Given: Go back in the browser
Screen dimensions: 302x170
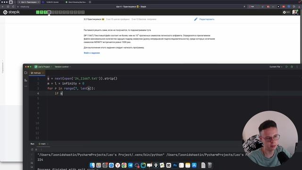Looking at the screenshot, I should (x=3, y=7).
